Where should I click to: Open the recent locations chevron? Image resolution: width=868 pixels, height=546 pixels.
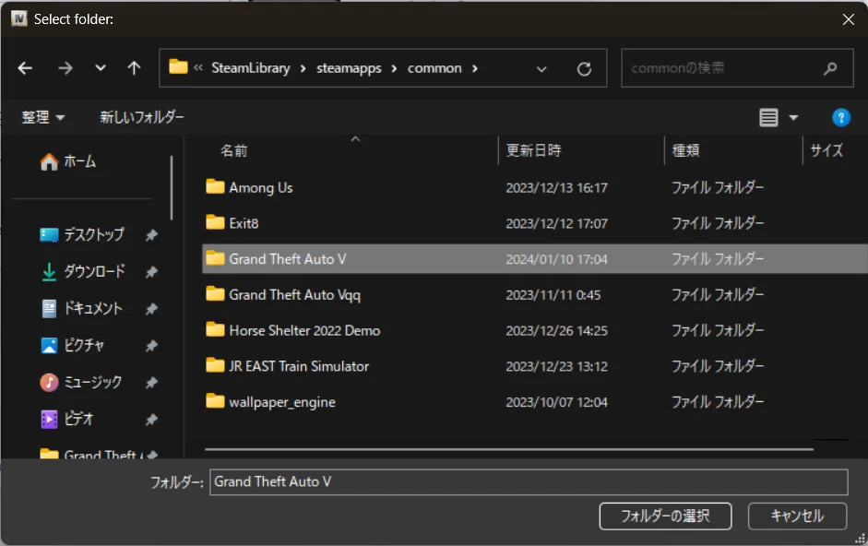point(101,68)
